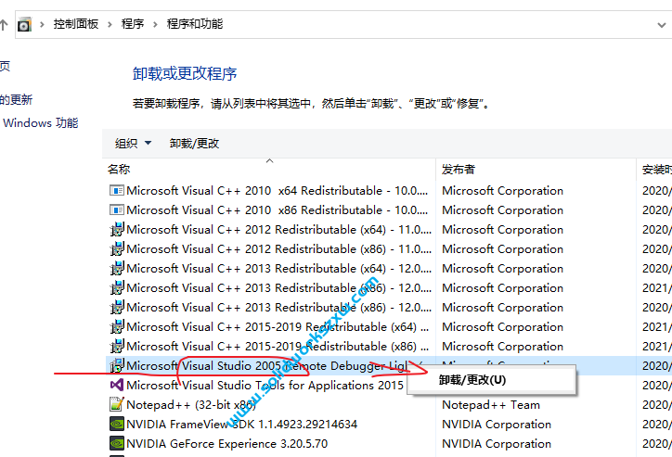Click the 程序和功能 breadcrumb
The width and height of the screenshot is (672, 457).
pyautogui.click(x=195, y=24)
